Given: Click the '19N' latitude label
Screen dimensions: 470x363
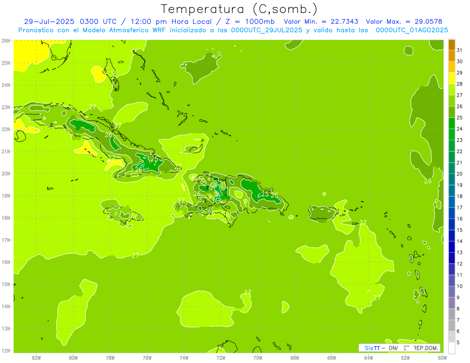Looking at the screenshot, I should click(x=5, y=195).
